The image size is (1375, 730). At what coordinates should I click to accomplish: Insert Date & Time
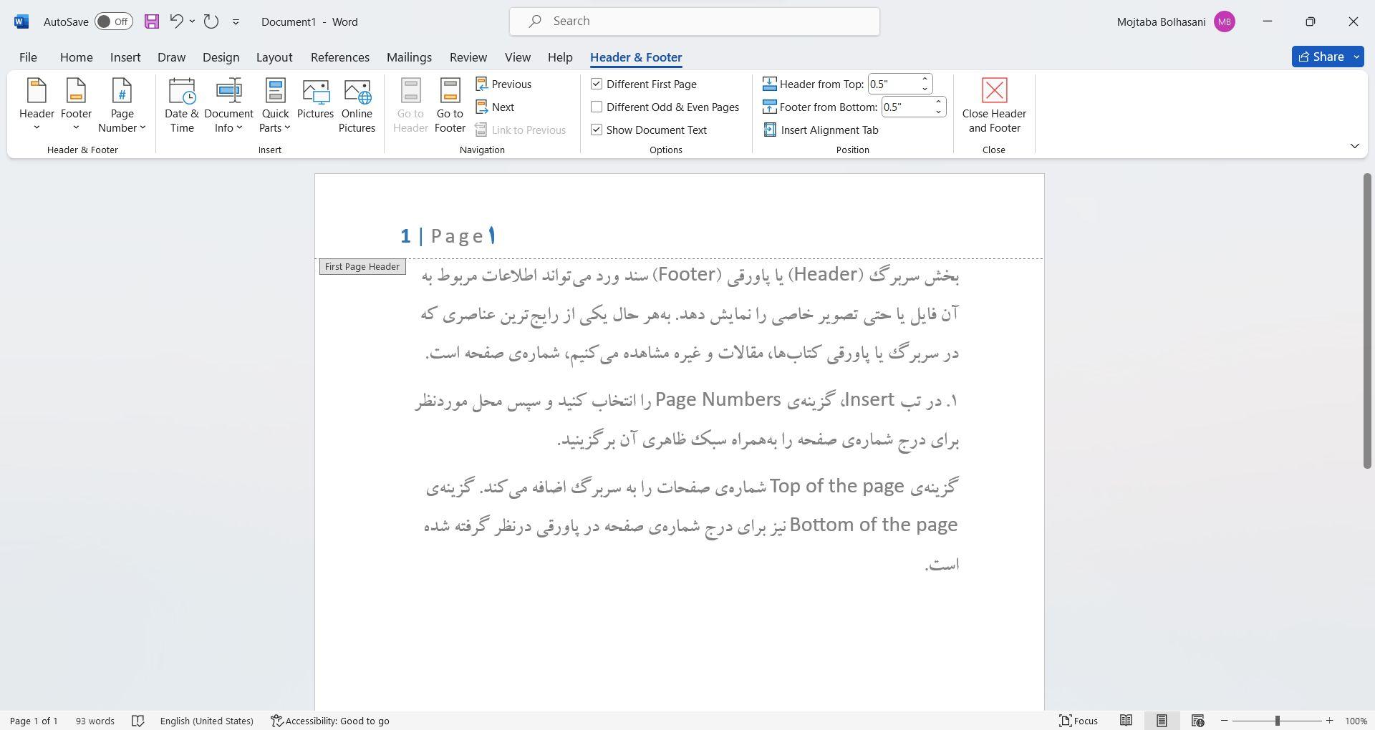point(182,105)
